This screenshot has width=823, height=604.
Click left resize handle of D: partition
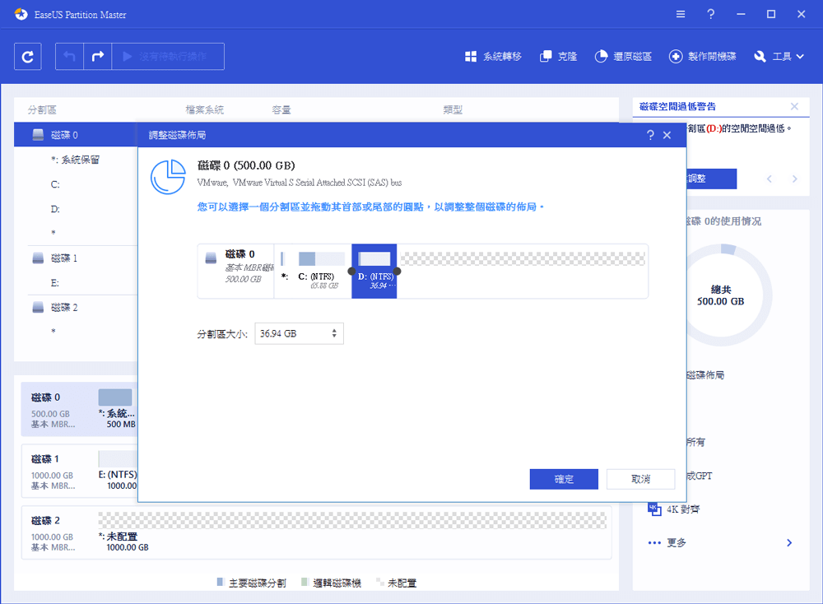click(x=351, y=272)
